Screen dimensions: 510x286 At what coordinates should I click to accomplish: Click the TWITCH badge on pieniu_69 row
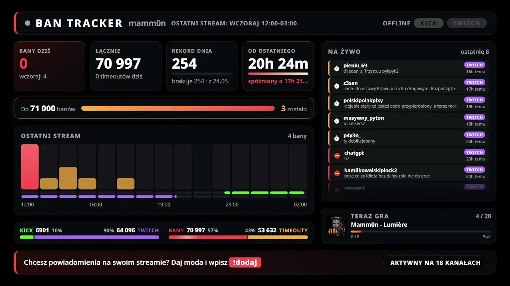point(475,65)
